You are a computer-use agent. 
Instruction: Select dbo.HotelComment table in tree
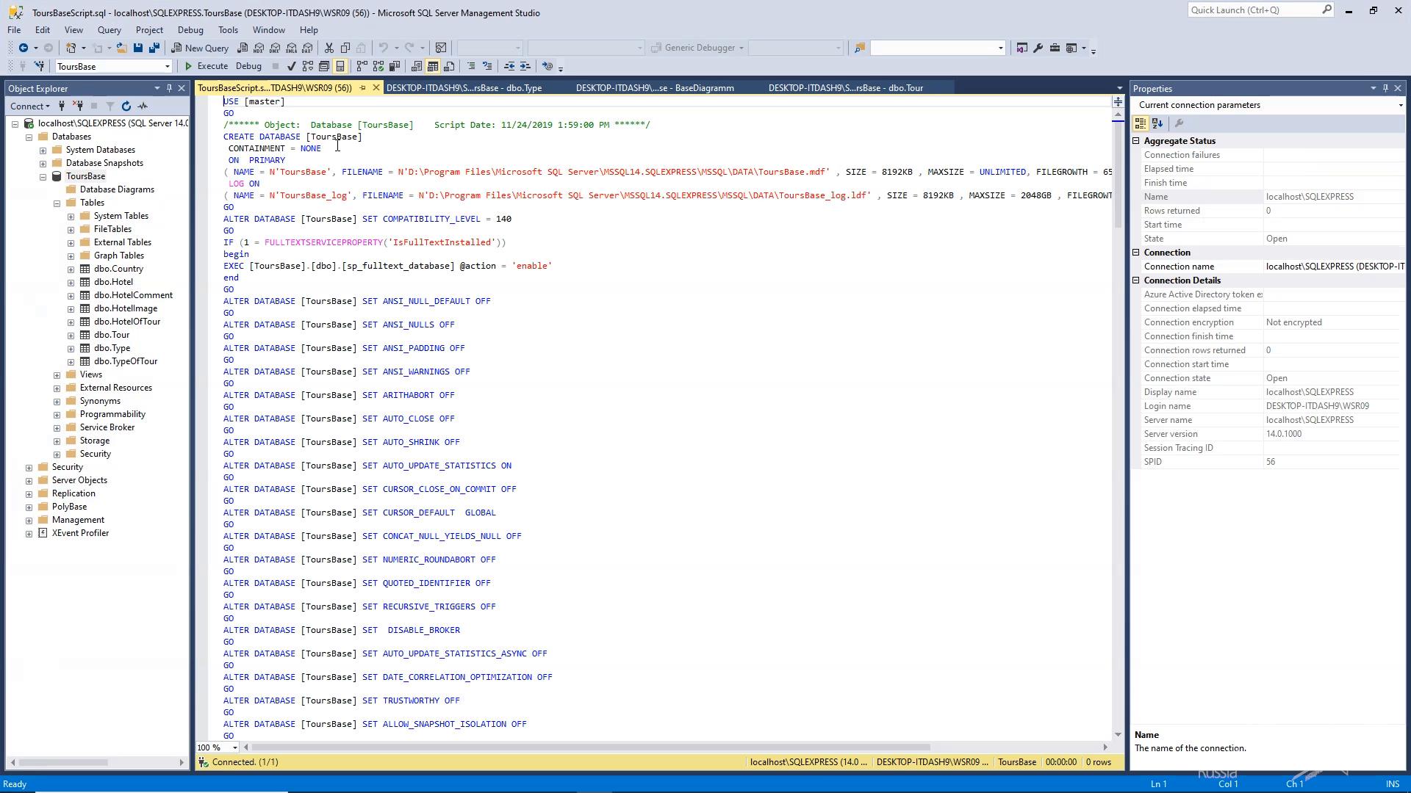133,295
